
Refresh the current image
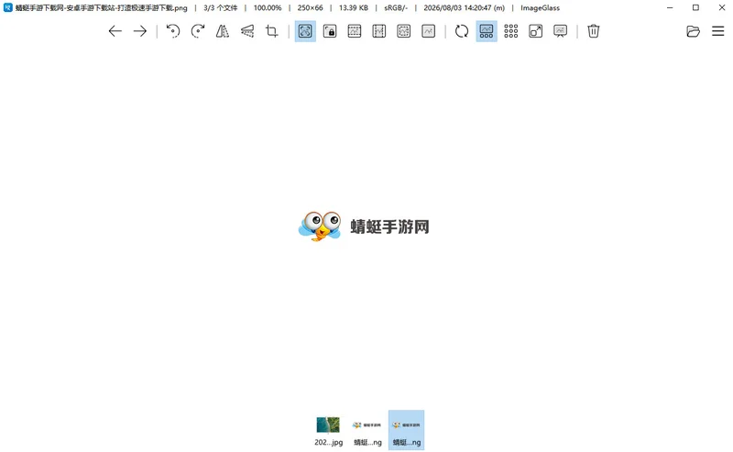(x=462, y=31)
